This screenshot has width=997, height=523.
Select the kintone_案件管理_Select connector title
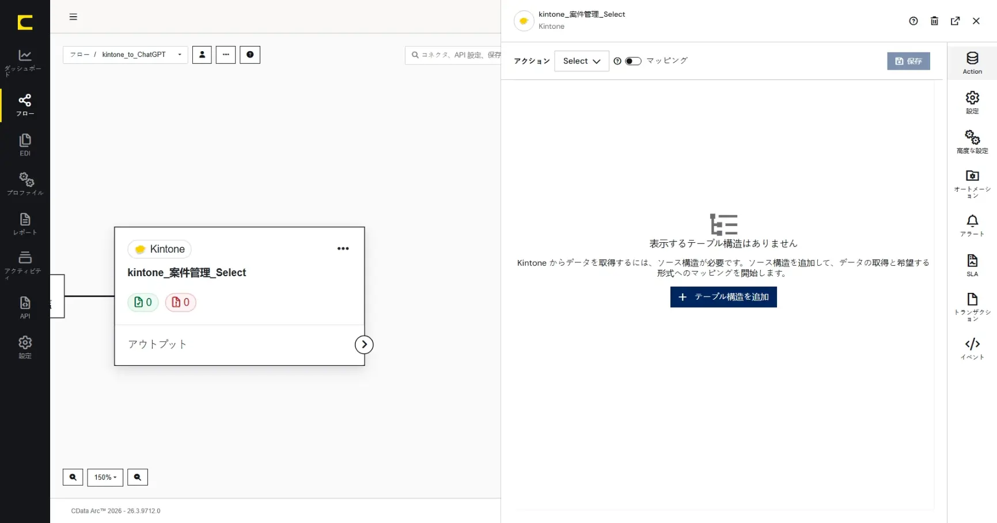[187, 273]
